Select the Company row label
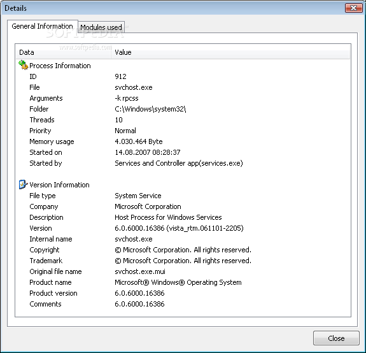 point(44,206)
